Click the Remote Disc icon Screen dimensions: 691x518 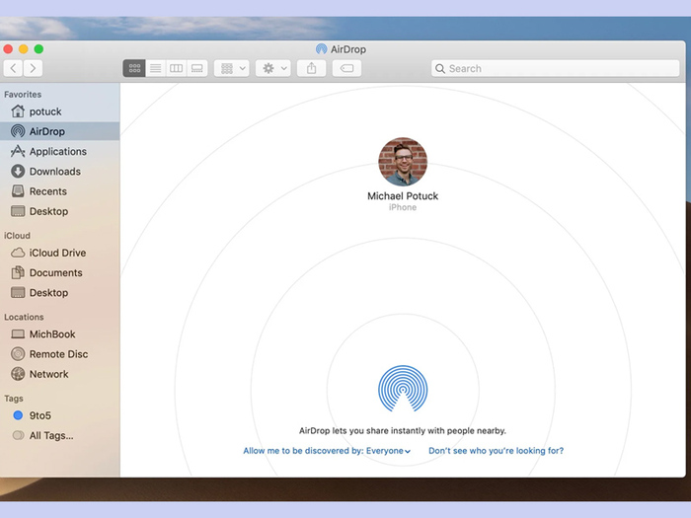click(18, 354)
